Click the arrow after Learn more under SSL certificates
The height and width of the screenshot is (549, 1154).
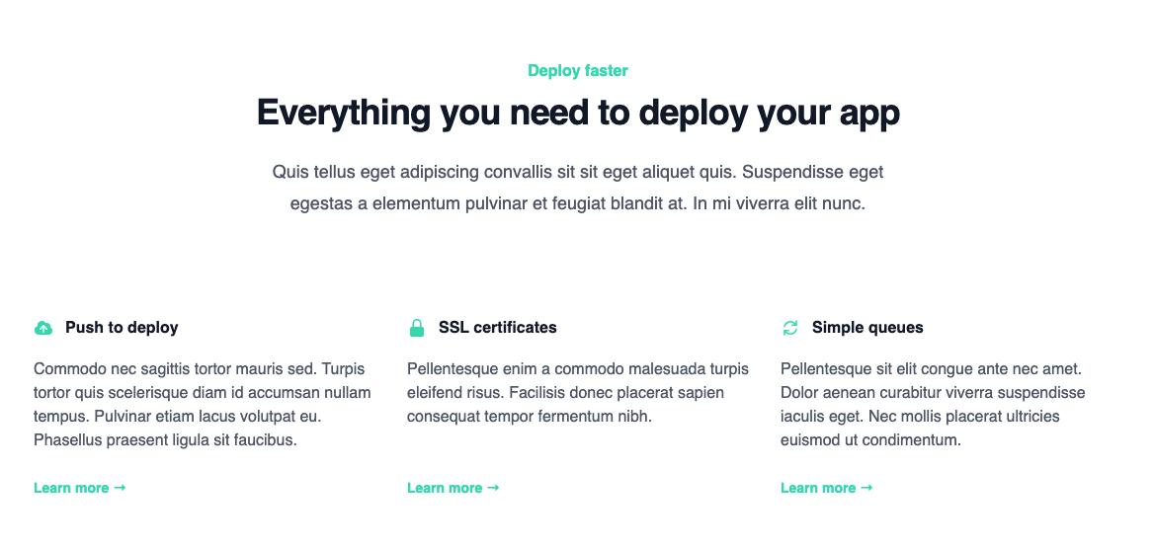493,488
